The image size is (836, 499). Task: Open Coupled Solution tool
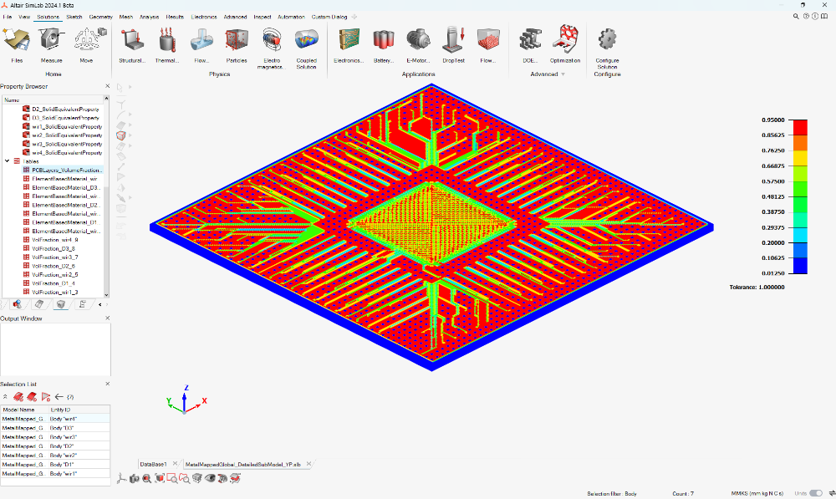click(307, 48)
